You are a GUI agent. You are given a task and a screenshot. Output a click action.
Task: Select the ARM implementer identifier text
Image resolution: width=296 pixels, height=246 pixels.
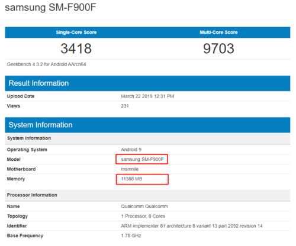(x=192, y=226)
